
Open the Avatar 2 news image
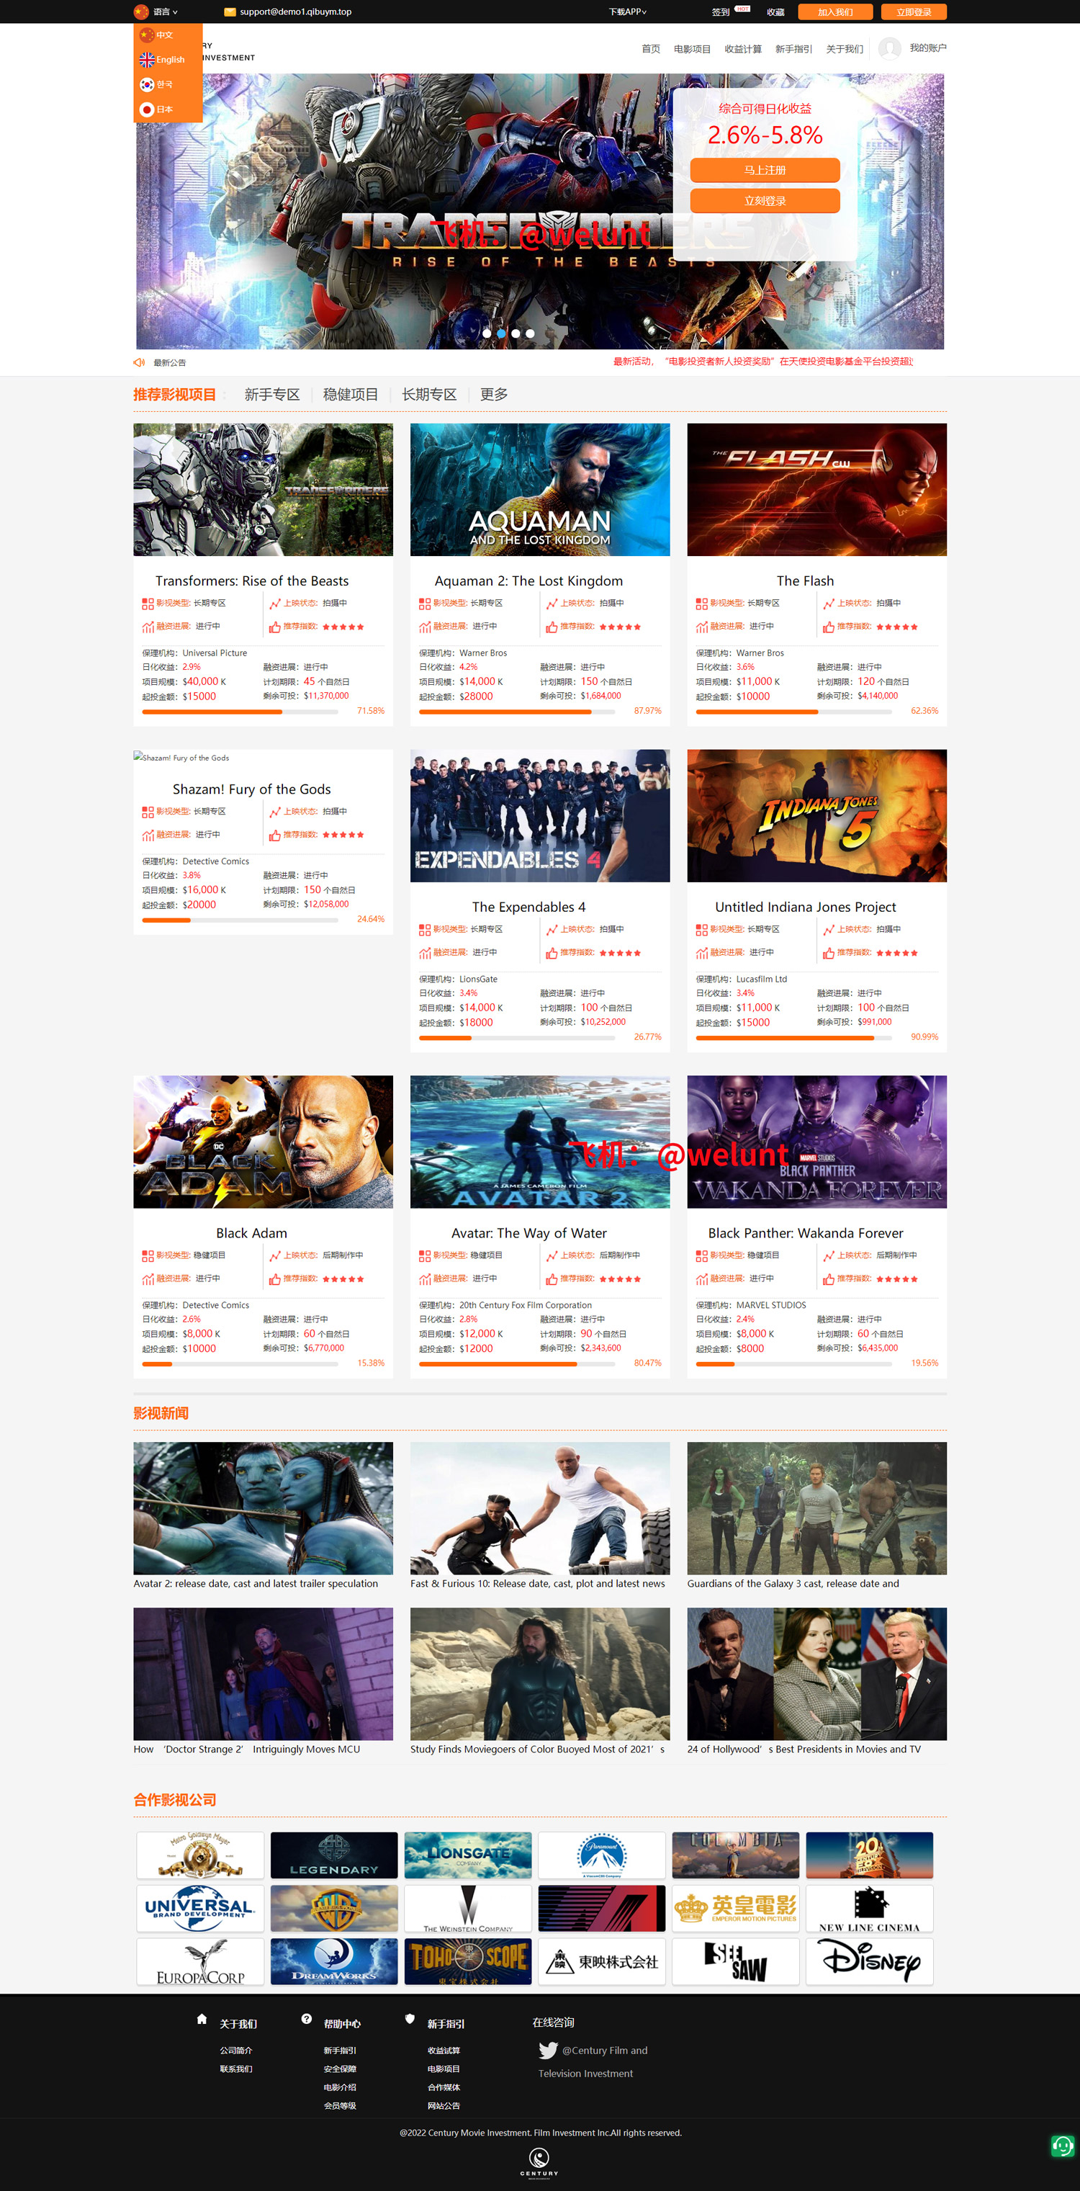click(263, 1508)
